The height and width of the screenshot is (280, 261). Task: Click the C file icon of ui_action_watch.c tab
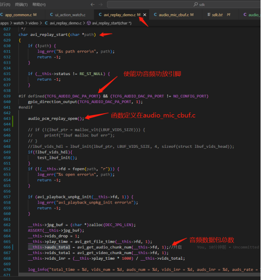[x=51, y=15]
